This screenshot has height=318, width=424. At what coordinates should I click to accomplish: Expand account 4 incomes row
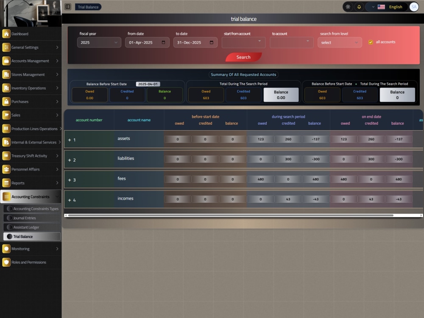(x=70, y=200)
